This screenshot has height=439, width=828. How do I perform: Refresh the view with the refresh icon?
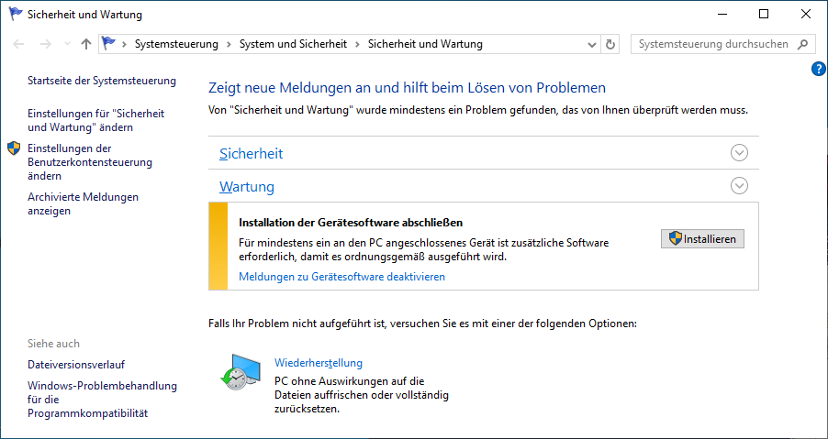coord(610,44)
